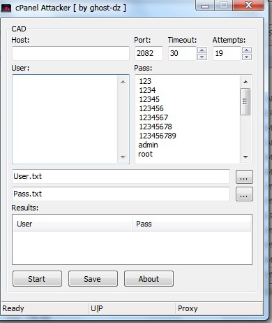Click the Pass column header in Results
Screen dimensions: 272x323
click(192, 224)
